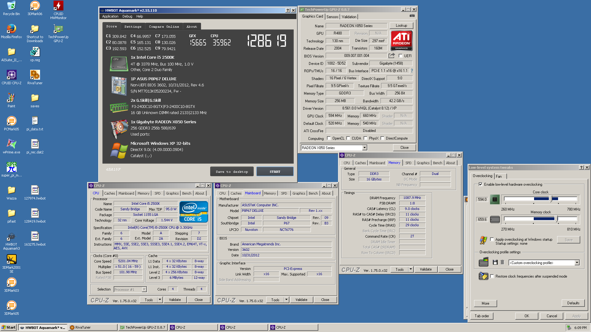Click the Lookup button in GPU-Z

point(401,26)
